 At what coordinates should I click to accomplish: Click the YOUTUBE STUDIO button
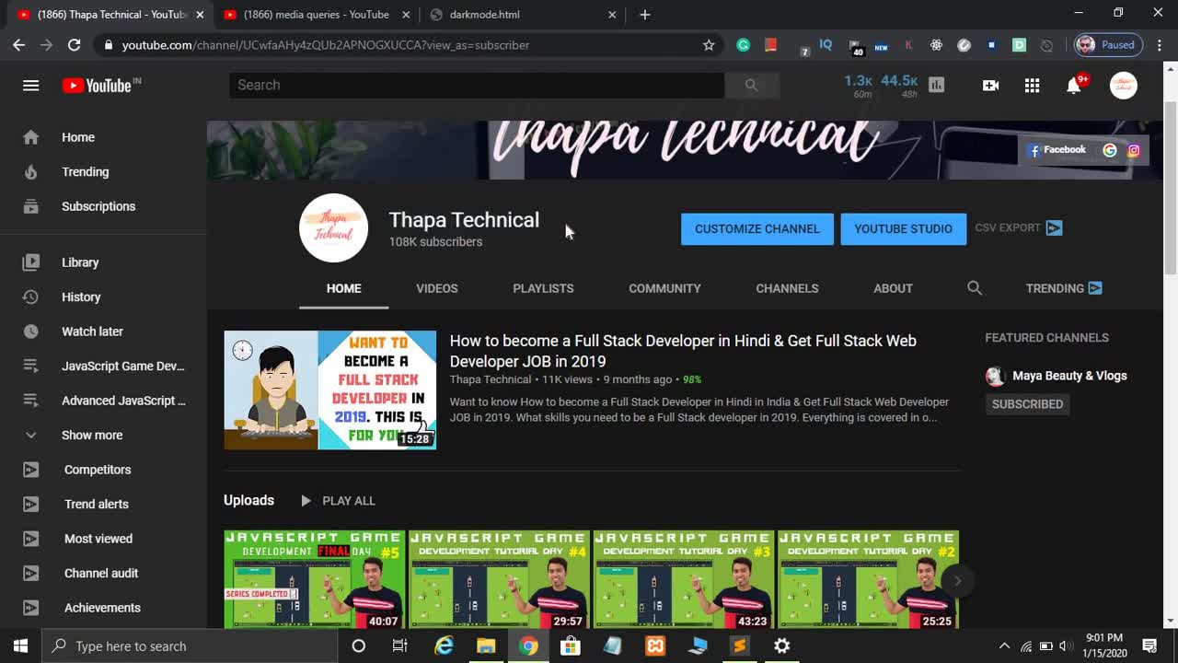pos(903,228)
